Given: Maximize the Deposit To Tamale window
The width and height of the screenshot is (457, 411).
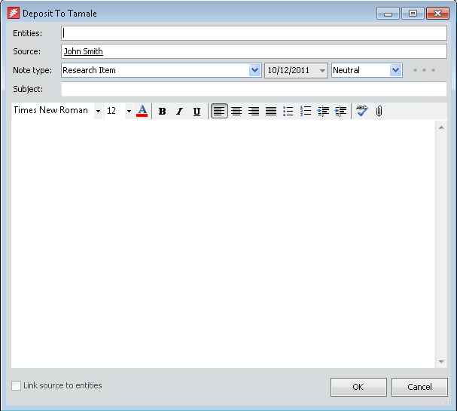Looking at the screenshot, I should click(x=413, y=14).
